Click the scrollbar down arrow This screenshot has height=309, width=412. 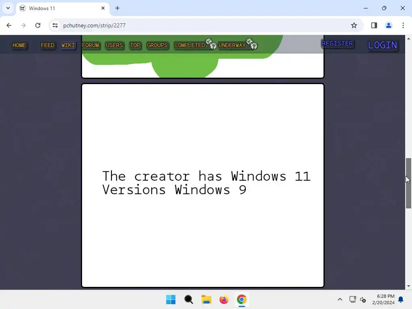click(408, 286)
